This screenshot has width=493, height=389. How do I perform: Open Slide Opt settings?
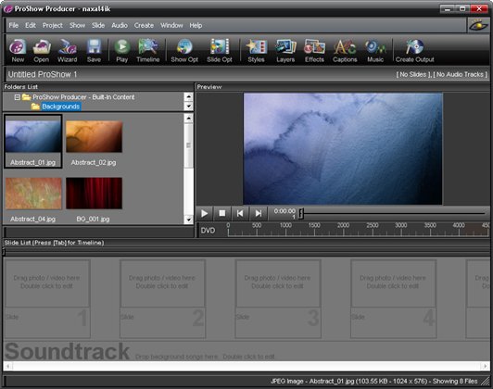click(220, 50)
